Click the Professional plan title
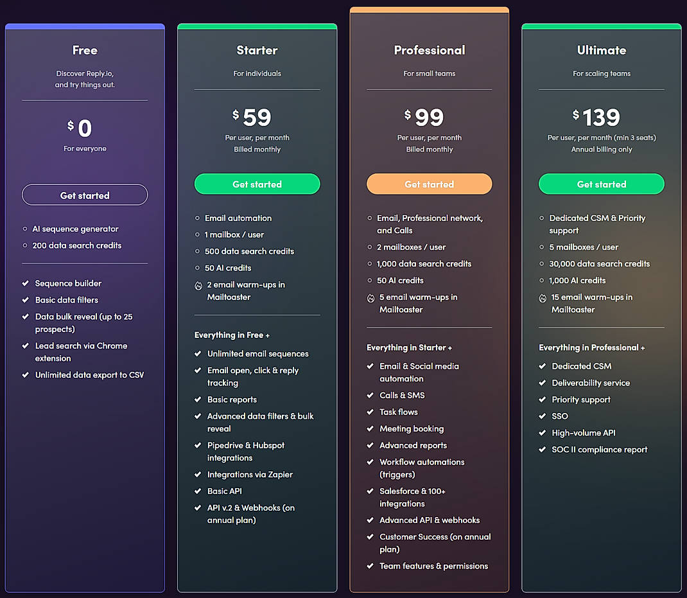687x598 pixels. tap(429, 50)
